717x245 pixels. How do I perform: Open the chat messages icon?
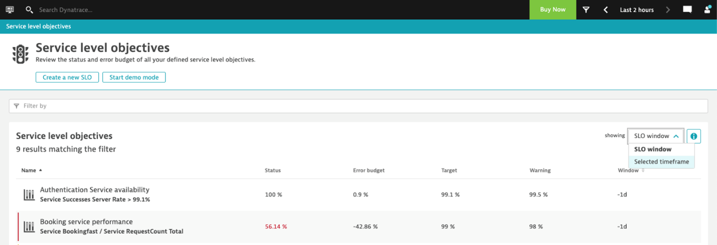click(x=687, y=9)
